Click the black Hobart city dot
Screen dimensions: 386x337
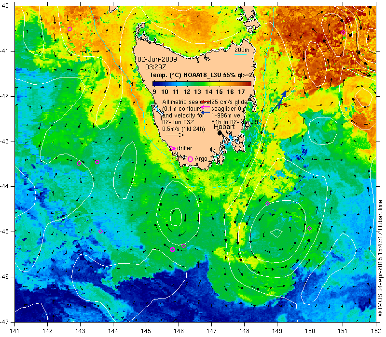220,133
